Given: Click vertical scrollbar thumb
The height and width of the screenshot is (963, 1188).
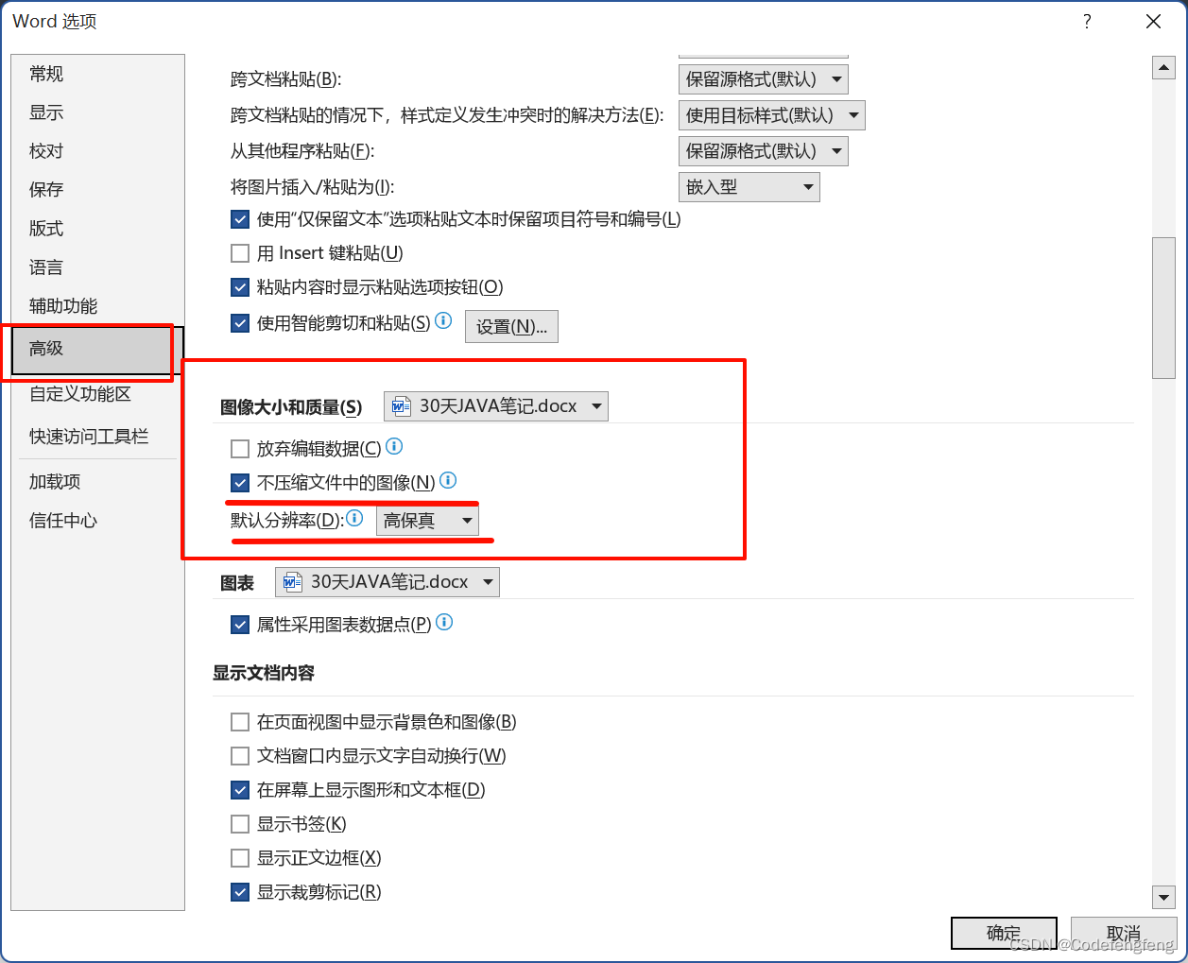Looking at the screenshot, I should click(1163, 308).
